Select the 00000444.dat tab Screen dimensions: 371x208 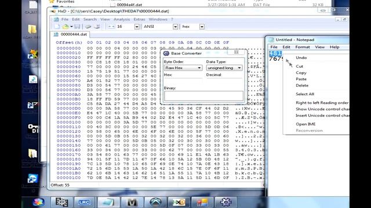pyautogui.click(x=70, y=35)
